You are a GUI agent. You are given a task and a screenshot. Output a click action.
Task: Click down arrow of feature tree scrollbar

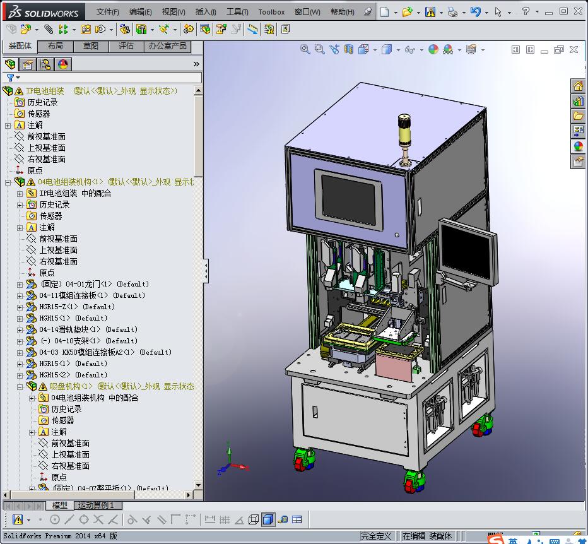pyautogui.click(x=198, y=485)
